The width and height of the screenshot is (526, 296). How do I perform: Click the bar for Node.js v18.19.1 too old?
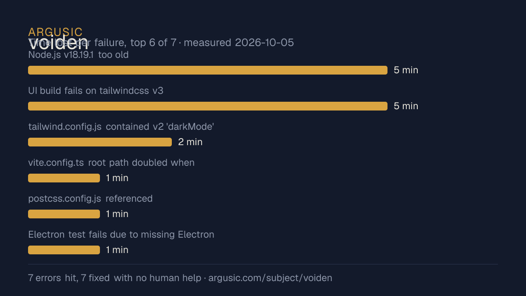[208, 70]
